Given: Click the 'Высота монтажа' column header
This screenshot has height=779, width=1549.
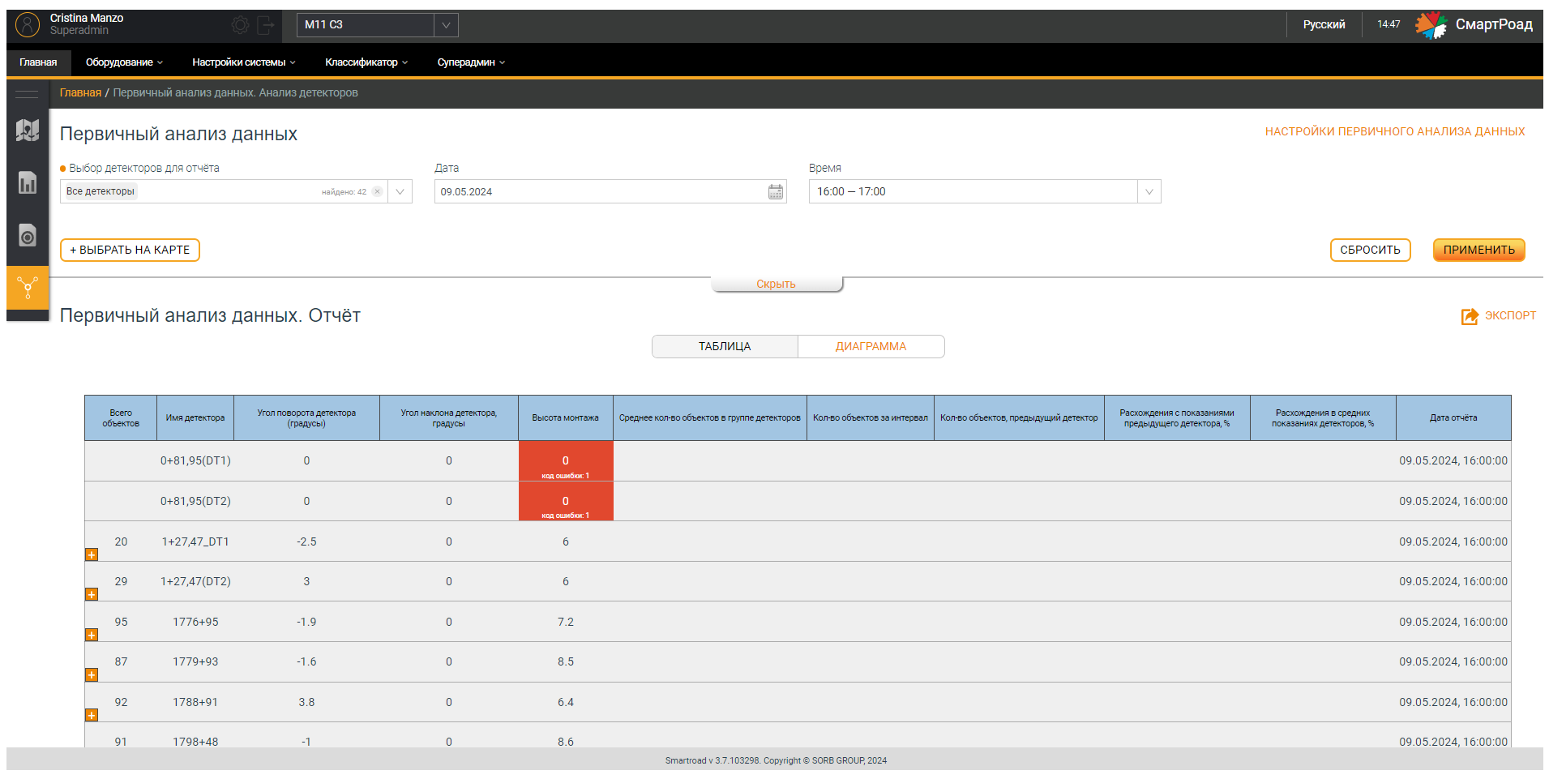Looking at the screenshot, I should (565, 418).
